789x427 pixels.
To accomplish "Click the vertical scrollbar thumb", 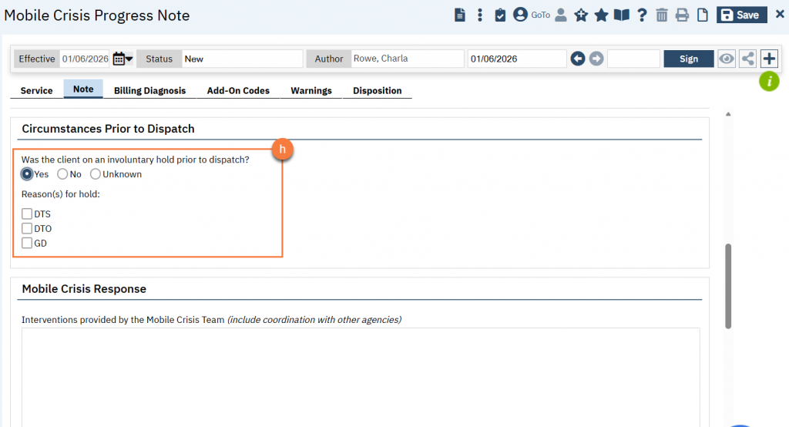I will (728, 285).
